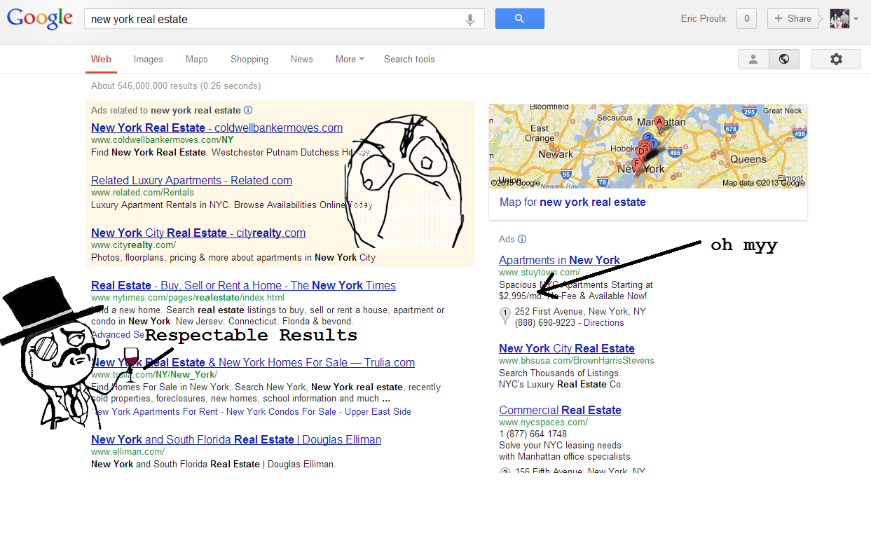871x543 pixels.
Task: Click the www.cityrealty.com/ URL text
Action: click(133, 245)
